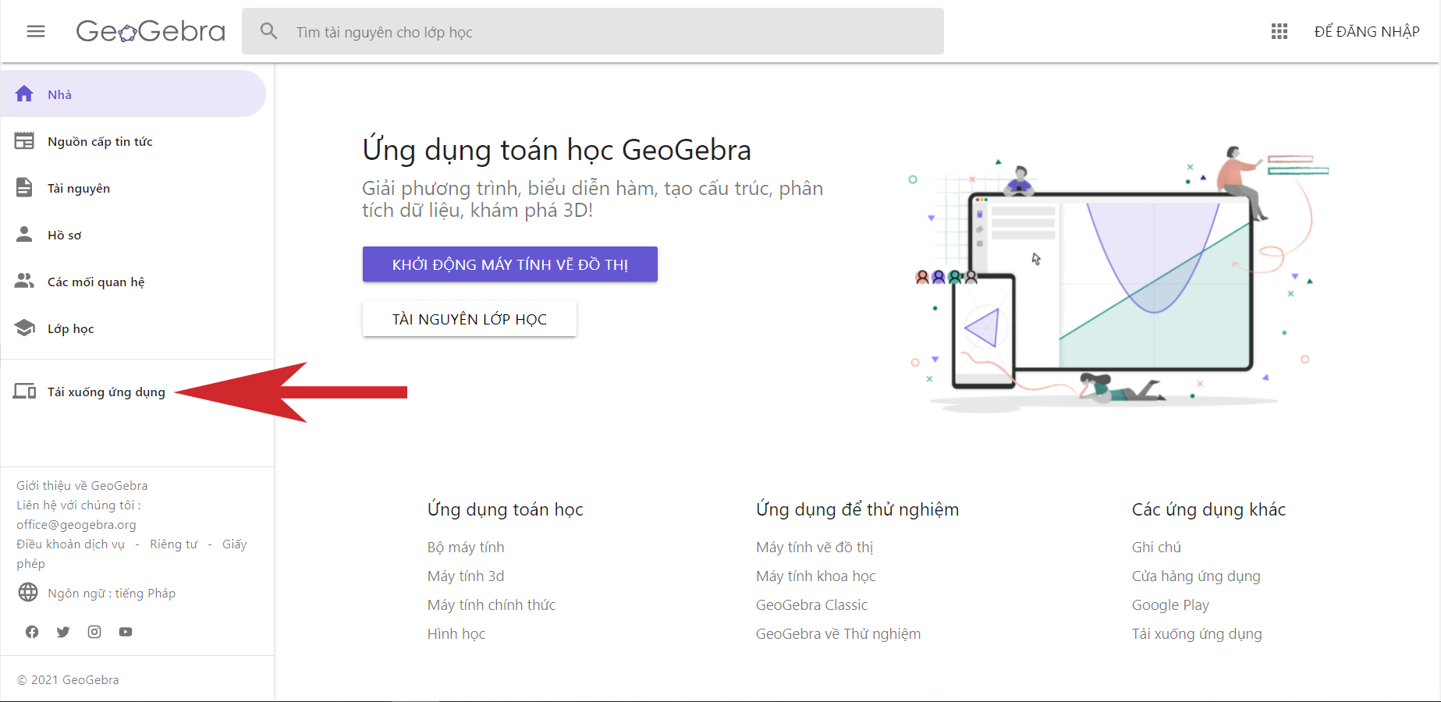Open Máy tính vẽ đồ thị link
Viewport: 1441px width, 702px height.
click(x=815, y=548)
